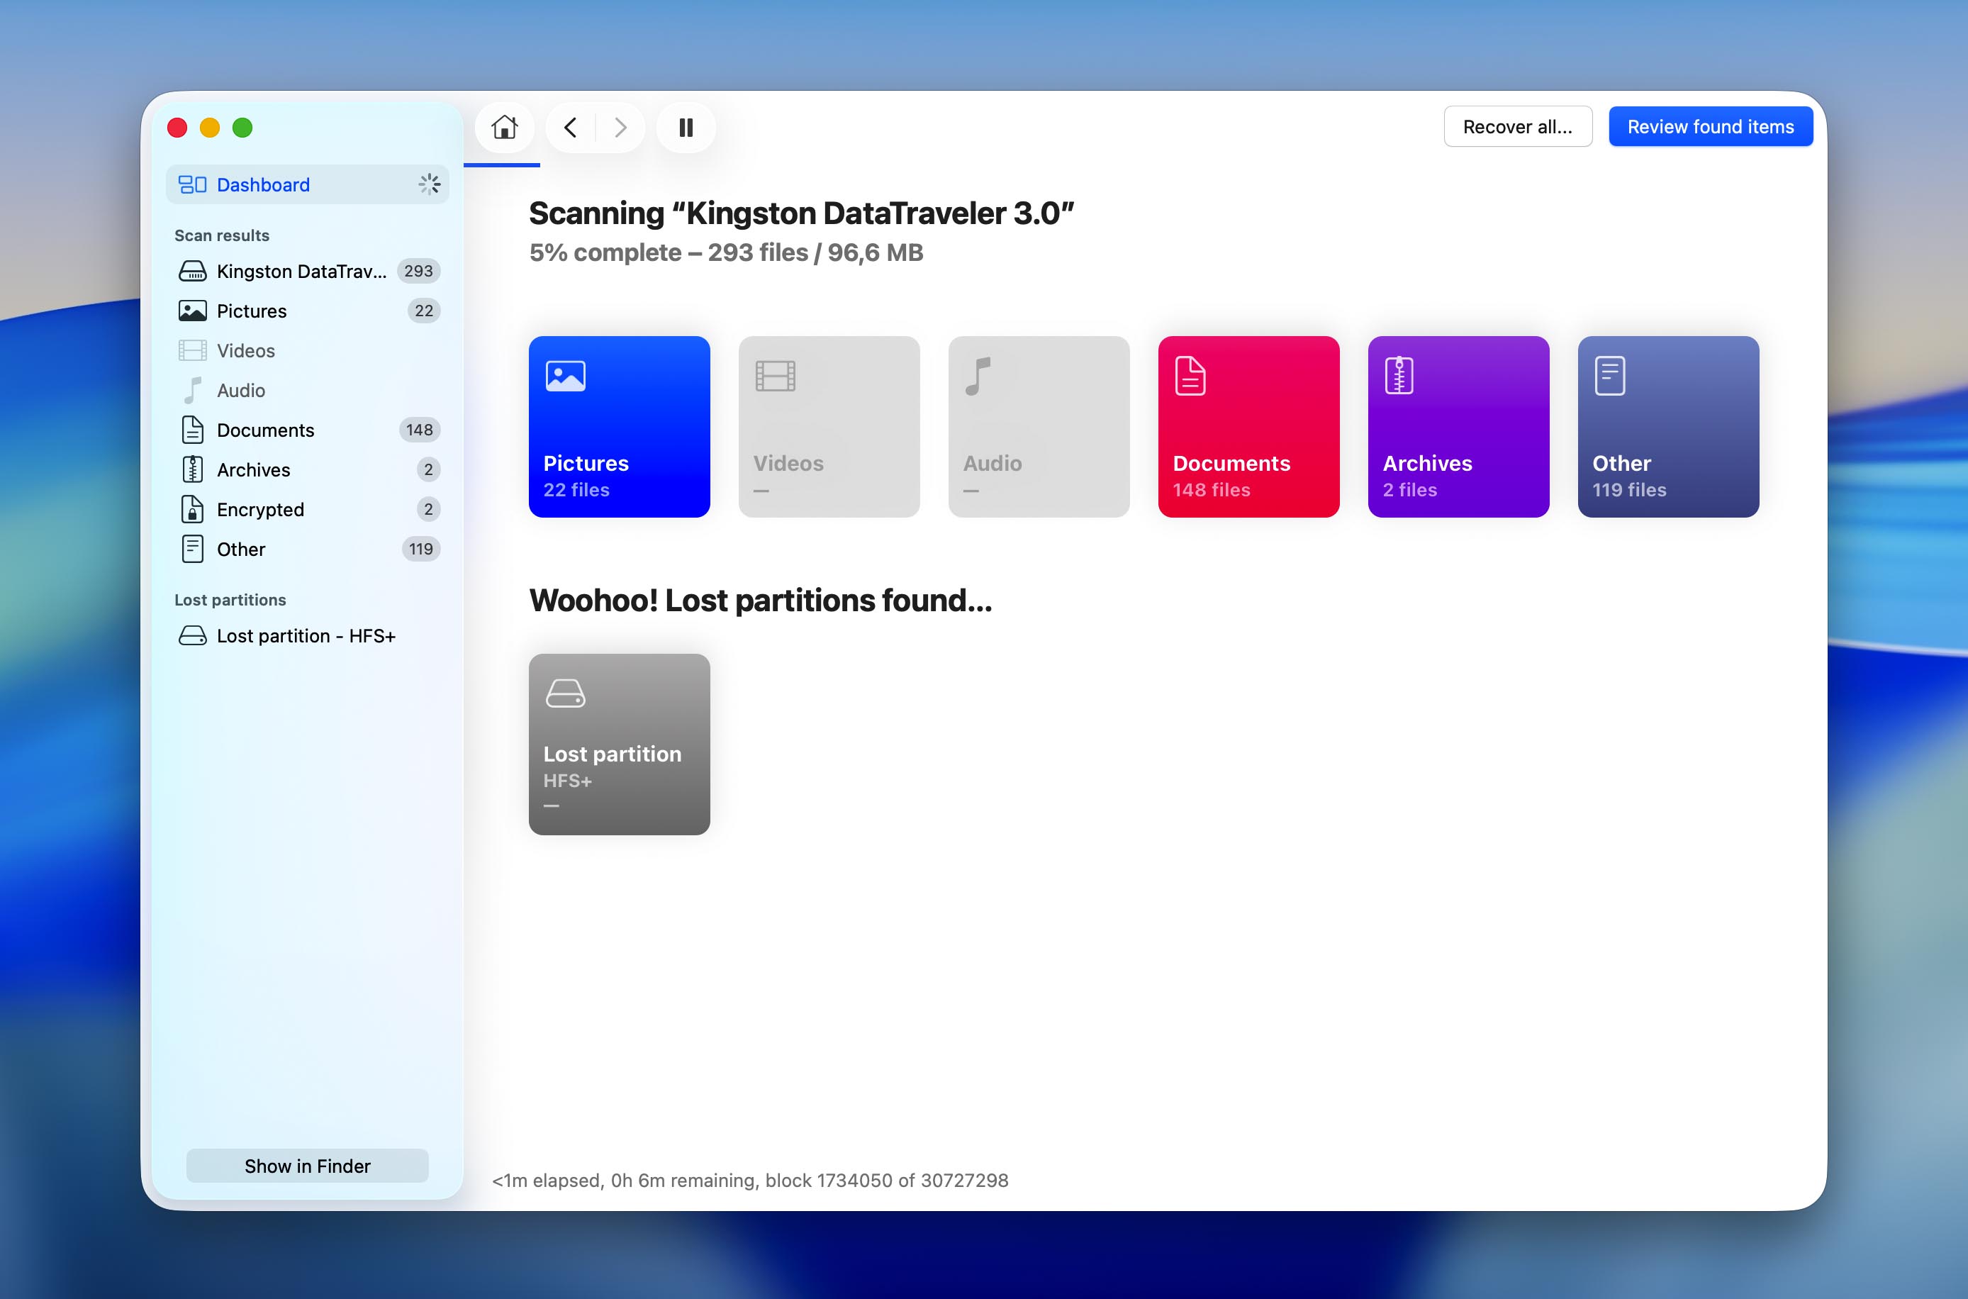The width and height of the screenshot is (1968, 1299).
Task: Open the Lost partition HFS+ tile
Action: [620, 744]
